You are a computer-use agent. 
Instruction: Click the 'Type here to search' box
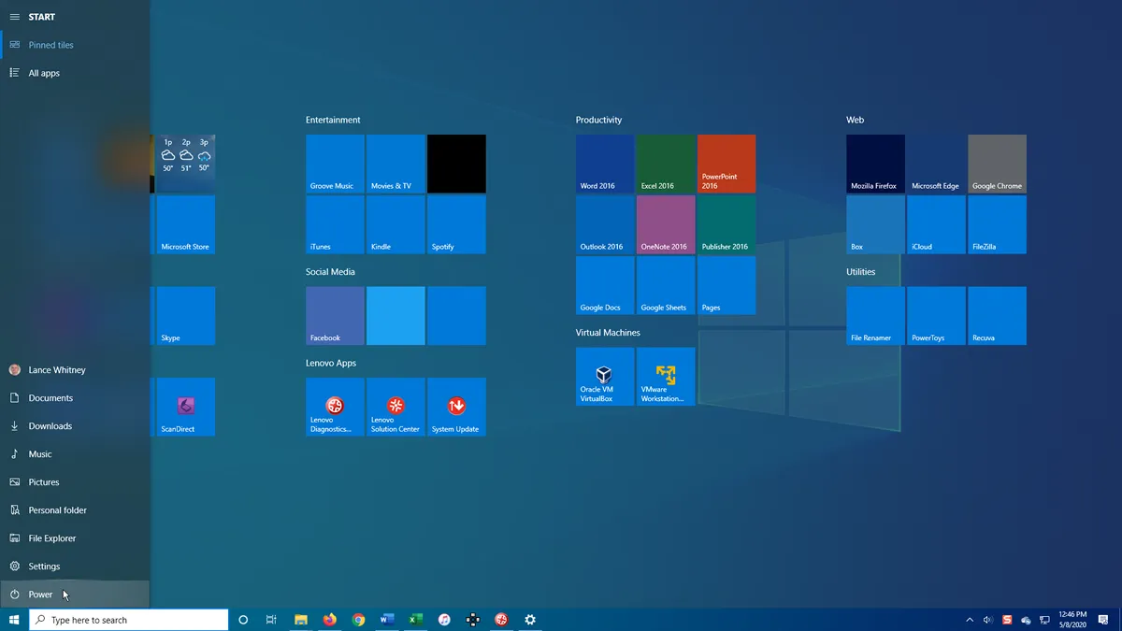coord(129,620)
